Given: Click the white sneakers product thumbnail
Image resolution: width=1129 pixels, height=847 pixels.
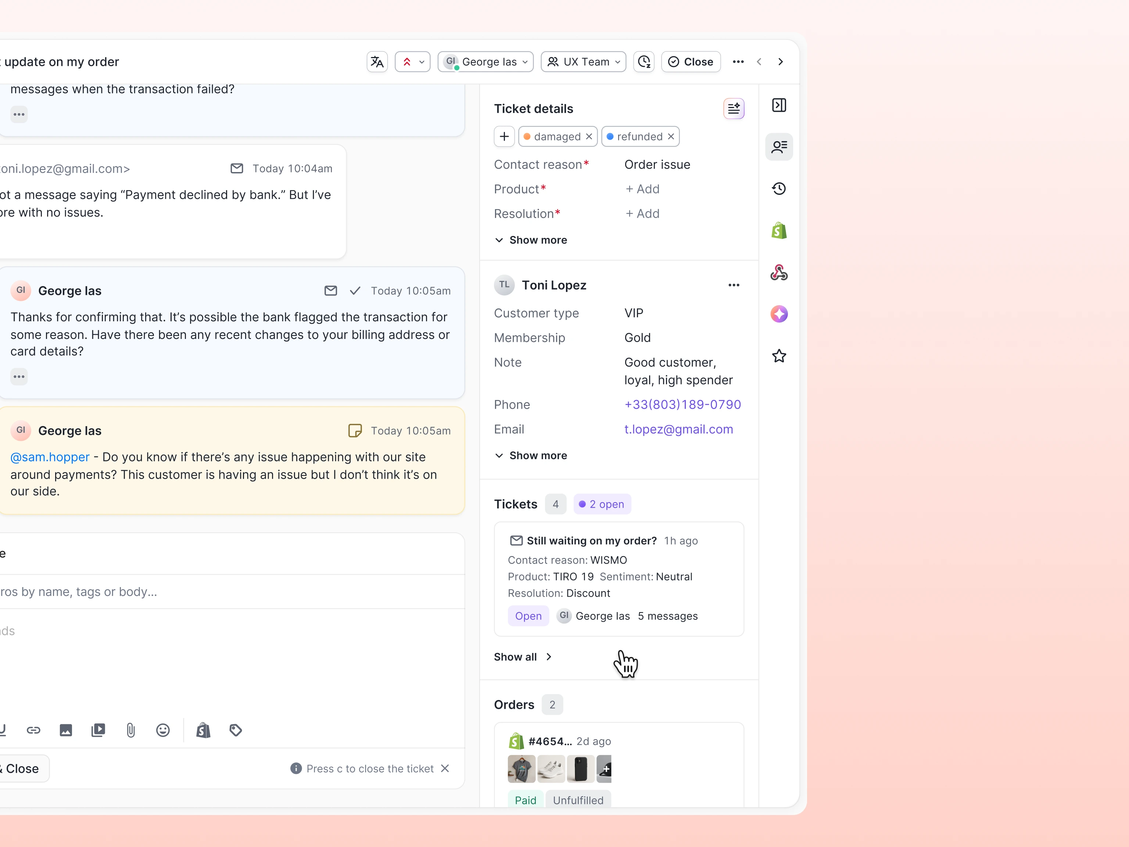Looking at the screenshot, I should (x=551, y=769).
